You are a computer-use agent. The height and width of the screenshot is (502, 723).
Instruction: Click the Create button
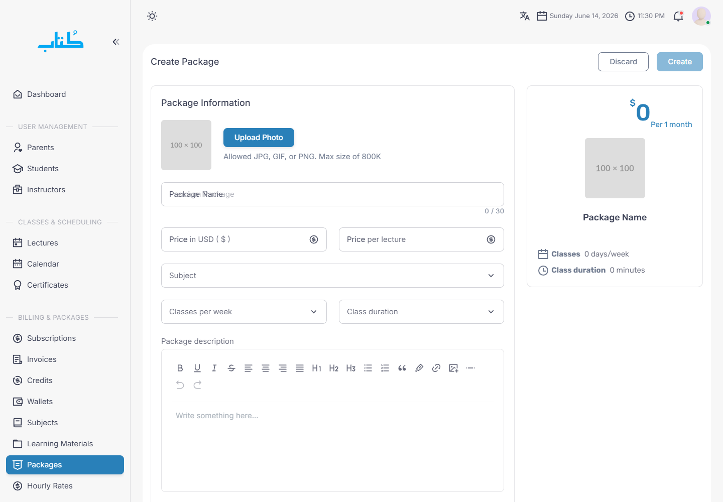click(x=680, y=62)
